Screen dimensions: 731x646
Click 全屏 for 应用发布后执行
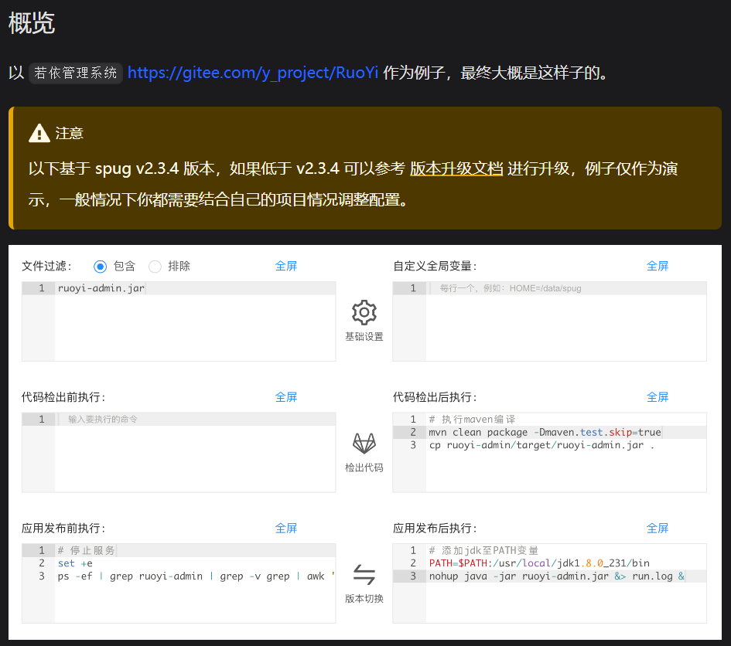click(658, 529)
